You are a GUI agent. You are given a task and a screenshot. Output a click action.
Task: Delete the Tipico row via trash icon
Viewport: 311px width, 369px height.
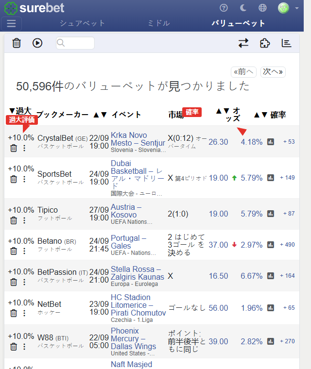point(14,220)
